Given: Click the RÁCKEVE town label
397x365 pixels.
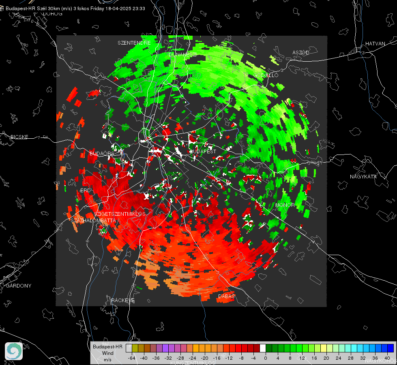Looking at the screenshot, I should [x=123, y=300].
